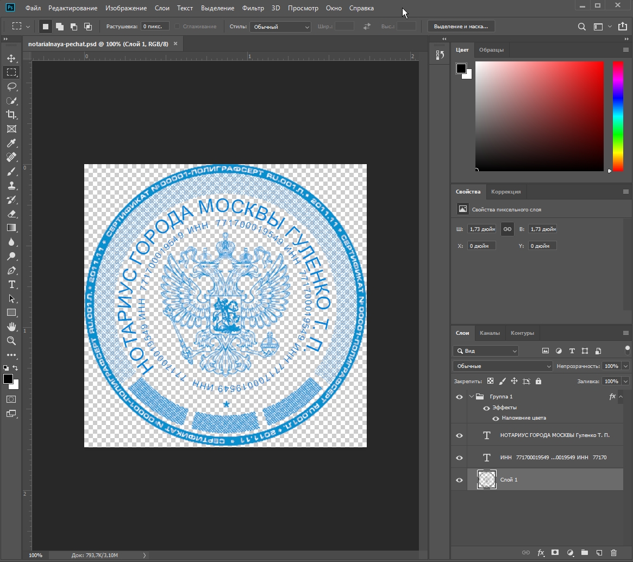This screenshot has width=633, height=562.
Task: Switch to the Образцы tab
Action: point(491,49)
